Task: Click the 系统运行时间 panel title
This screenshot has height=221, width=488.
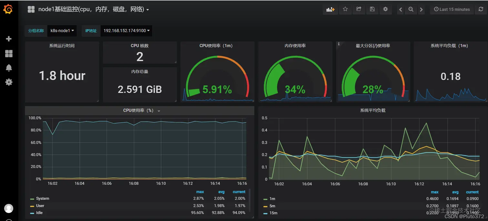Action: 62,46
